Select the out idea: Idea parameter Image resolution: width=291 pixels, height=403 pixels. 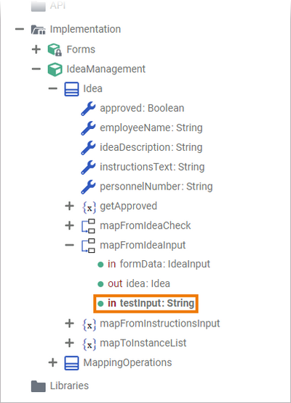[134, 283]
